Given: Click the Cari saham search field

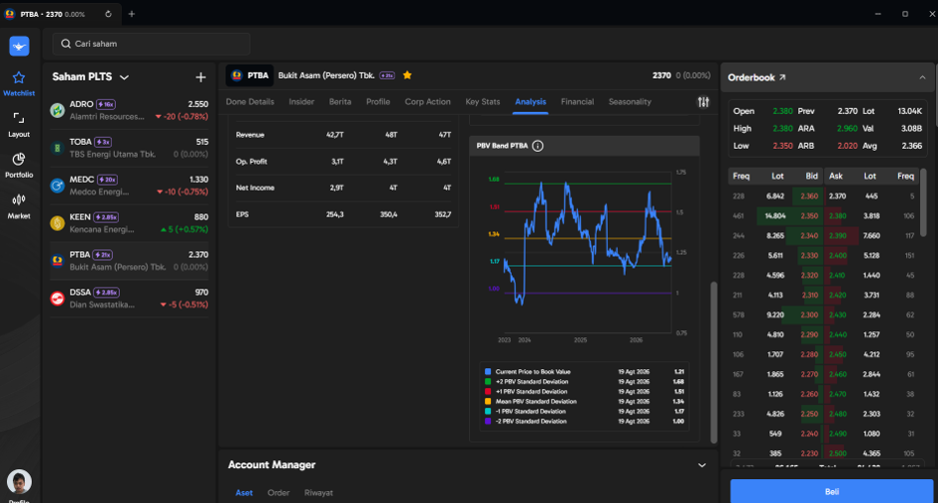Looking at the screenshot, I should 152,44.
